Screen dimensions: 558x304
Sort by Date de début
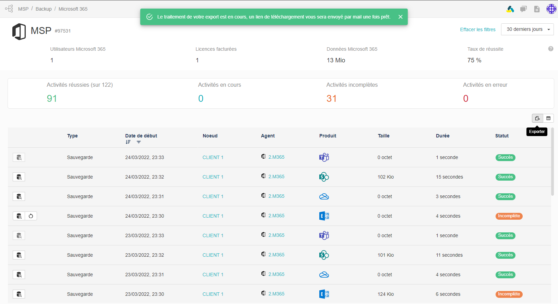click(x=128, y=142)
